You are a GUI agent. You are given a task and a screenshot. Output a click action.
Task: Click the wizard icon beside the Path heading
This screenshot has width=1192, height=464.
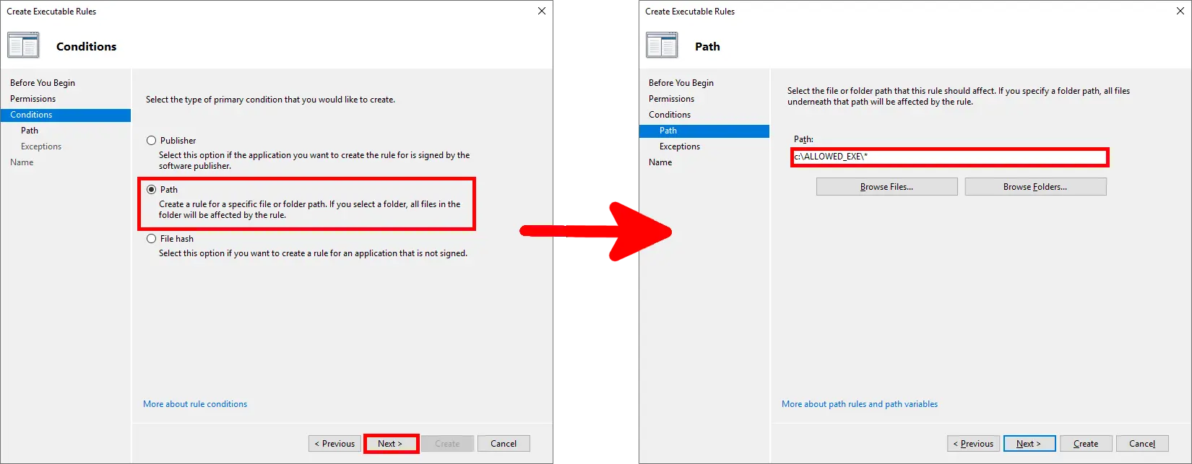tap(662, 45)
